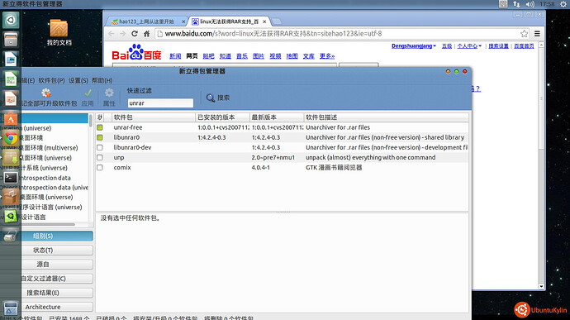Mark the libunrar0-dev package checkbox

coord(100,147)
